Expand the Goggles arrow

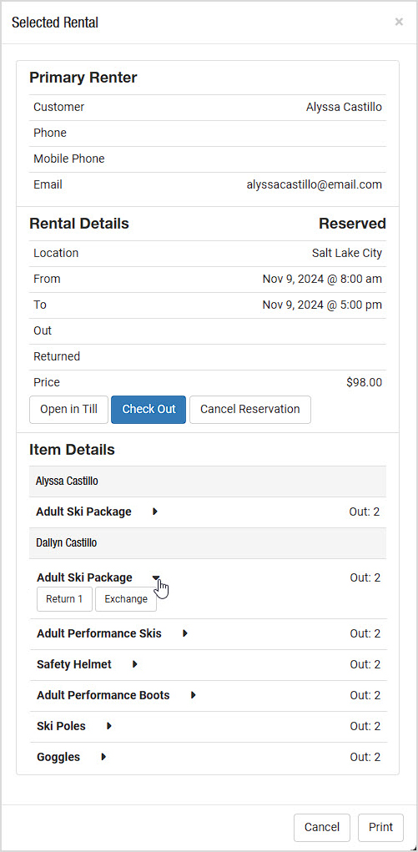pos(103,757)
